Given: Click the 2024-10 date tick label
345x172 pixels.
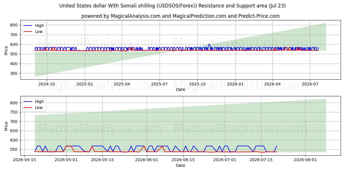Looking at the screenshot, I should (47, 84).
